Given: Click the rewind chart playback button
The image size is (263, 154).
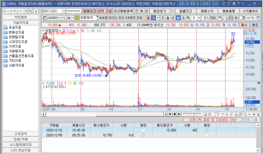Looking at the screenshot, I should tap(170, 114).
